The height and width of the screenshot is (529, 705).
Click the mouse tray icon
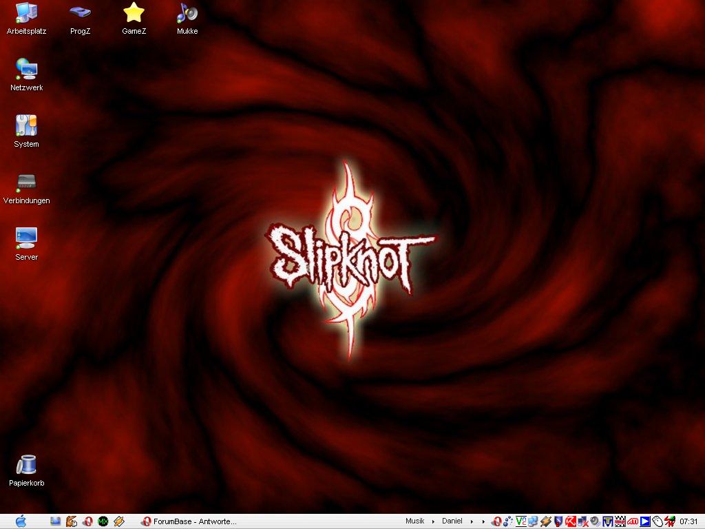(x=657, y=521)
